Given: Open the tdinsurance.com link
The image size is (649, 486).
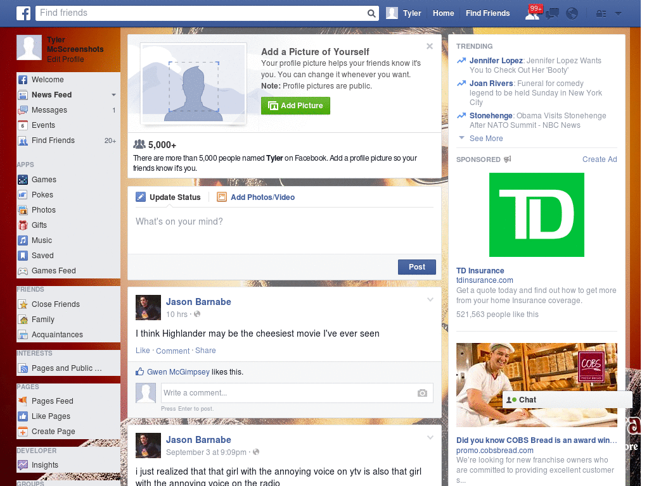Looking at the screenshot, I should 484,280.
